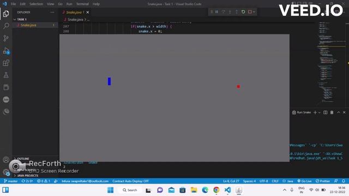
Task: Change Java language mode in status bar
Action: pos(288,181)
